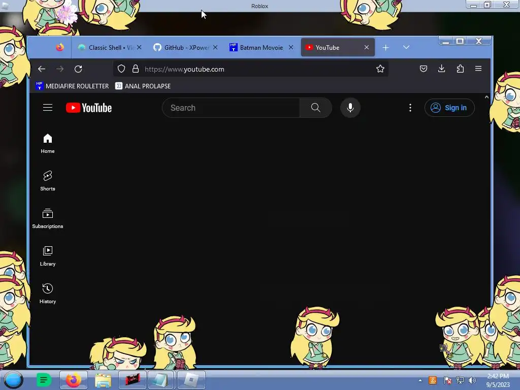Click the network tray icon
The height and width of the screenshot is (390, 520).
pos(460,380)
